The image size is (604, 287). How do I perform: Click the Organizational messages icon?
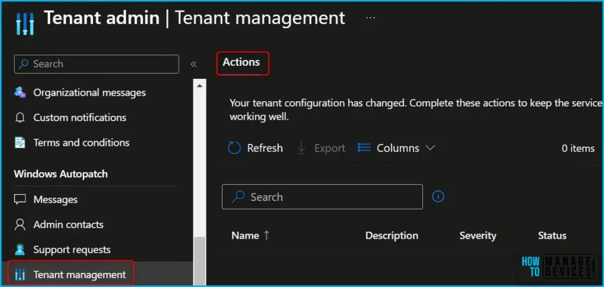(20, 92)
